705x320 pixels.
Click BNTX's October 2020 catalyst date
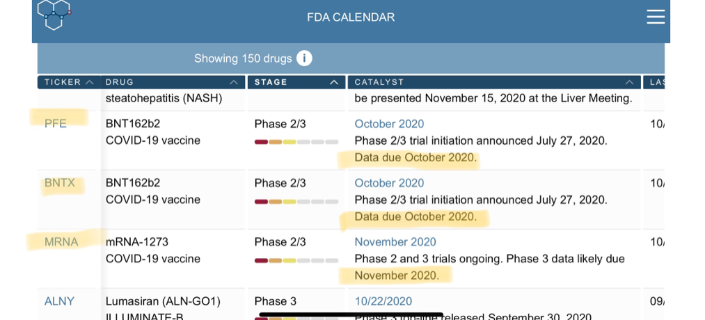click(389, 183)
